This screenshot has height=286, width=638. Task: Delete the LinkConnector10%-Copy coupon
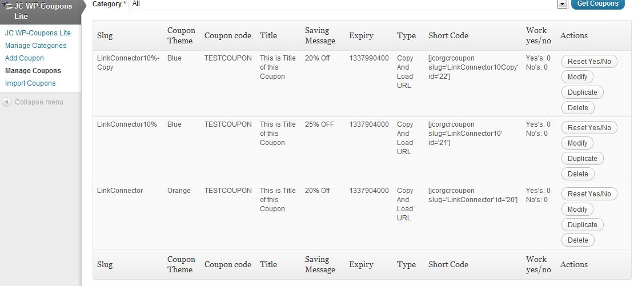[577, 108]
